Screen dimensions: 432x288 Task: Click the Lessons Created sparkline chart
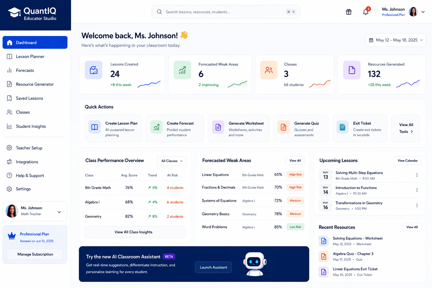[149, 84]
